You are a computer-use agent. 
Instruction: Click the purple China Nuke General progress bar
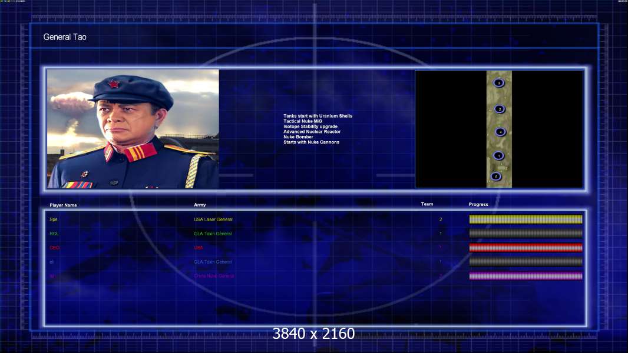(x=526, y=276)
